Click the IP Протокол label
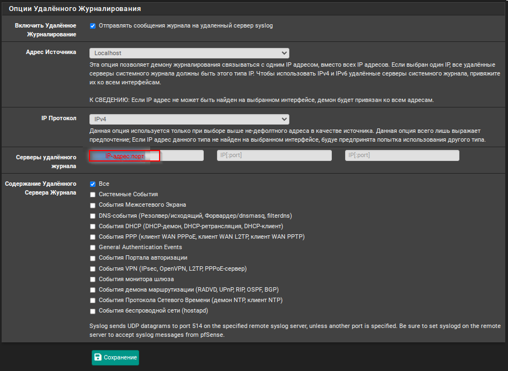 [x=59, y=119]
